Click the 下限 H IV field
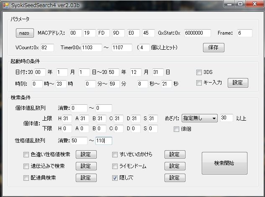Screen dimensions: 265x197 (x=67, y=129)
